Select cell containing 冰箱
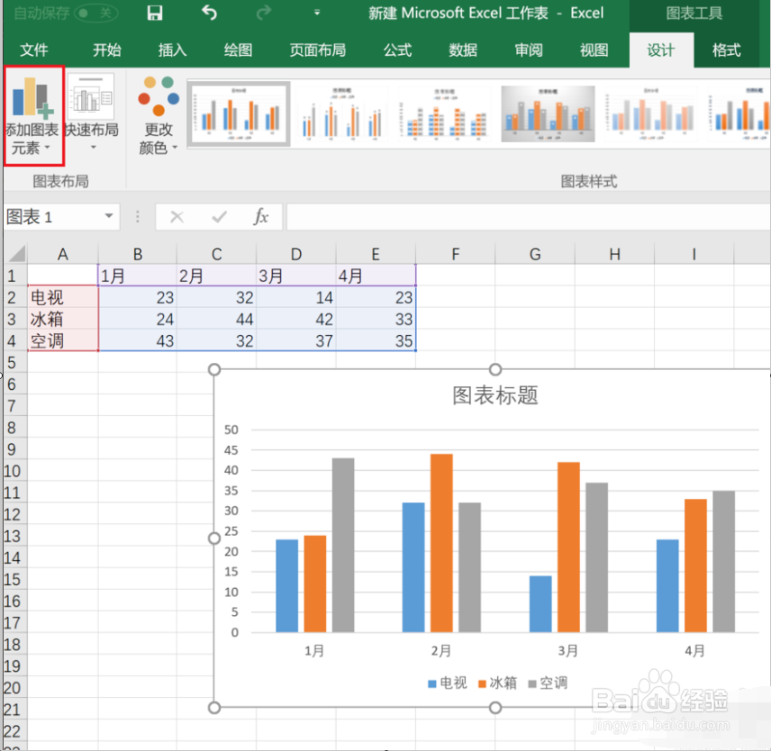 [x=62, y=319]
